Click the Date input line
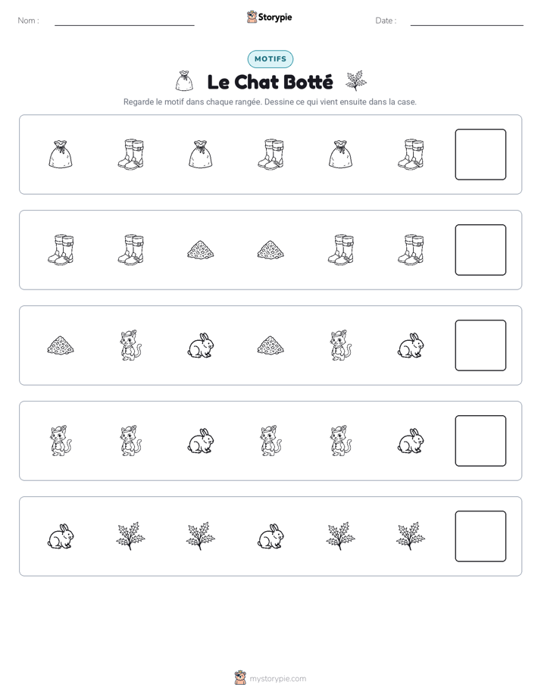The image size is (541, 700). click(x=467, y=24)
